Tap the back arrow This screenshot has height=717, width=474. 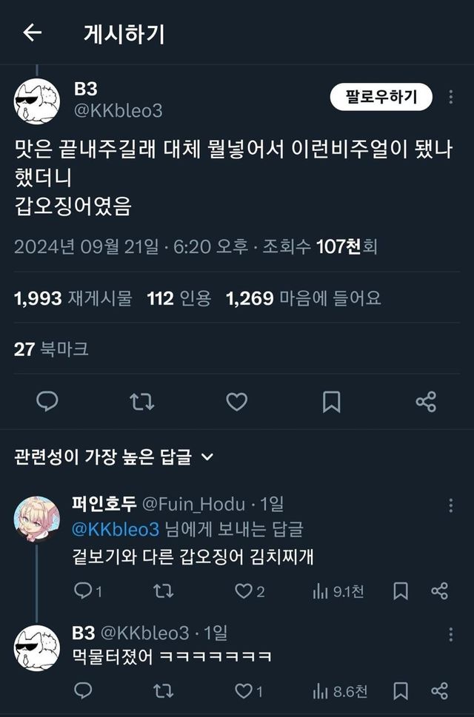point(32,33)
